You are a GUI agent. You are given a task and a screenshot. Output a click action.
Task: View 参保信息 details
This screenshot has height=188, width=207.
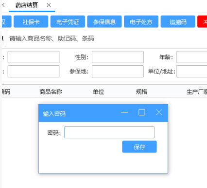[104, 21]
